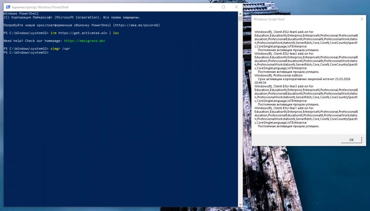Click the last empty PS C:\Windows\system32> prompt
The image size is (370, 211).
[x=26, y=52]
